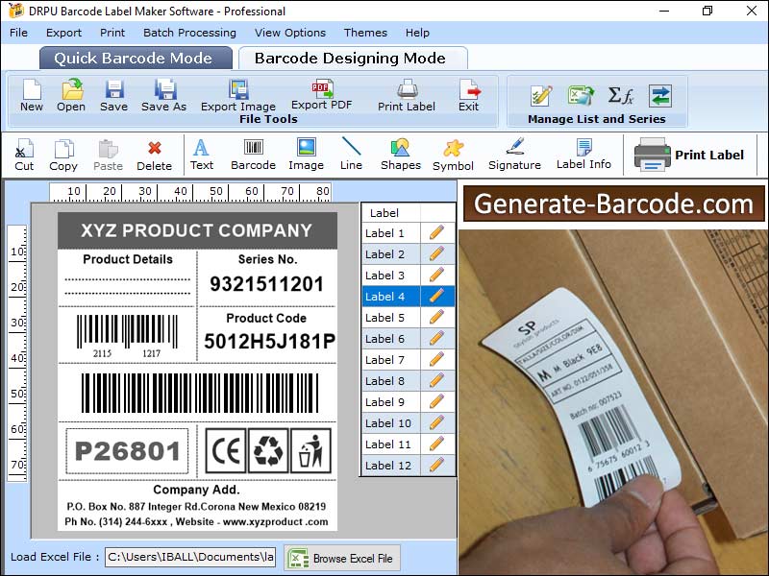Image resolution: width=769 pixels, height=576 pixels.
Task: Open the Batch Processing menu
Action: coord(189,33)
